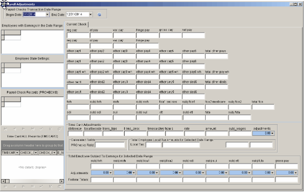
Task: Click the net pay field
Action: coord(193,35)
